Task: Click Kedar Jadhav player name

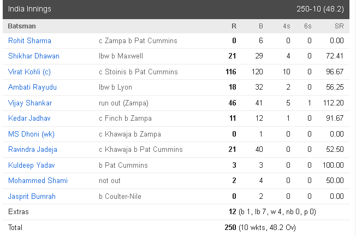Action: point(29,119)
